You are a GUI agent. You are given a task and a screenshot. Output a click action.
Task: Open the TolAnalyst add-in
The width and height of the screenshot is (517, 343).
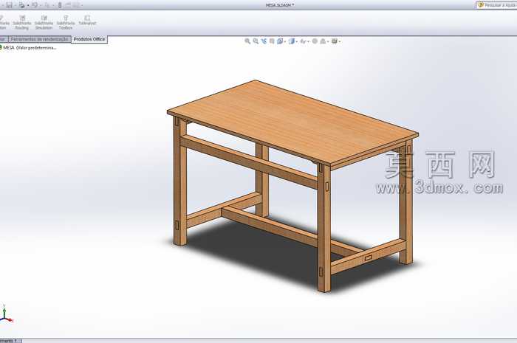pyautogui.click(x=87, y=21)
